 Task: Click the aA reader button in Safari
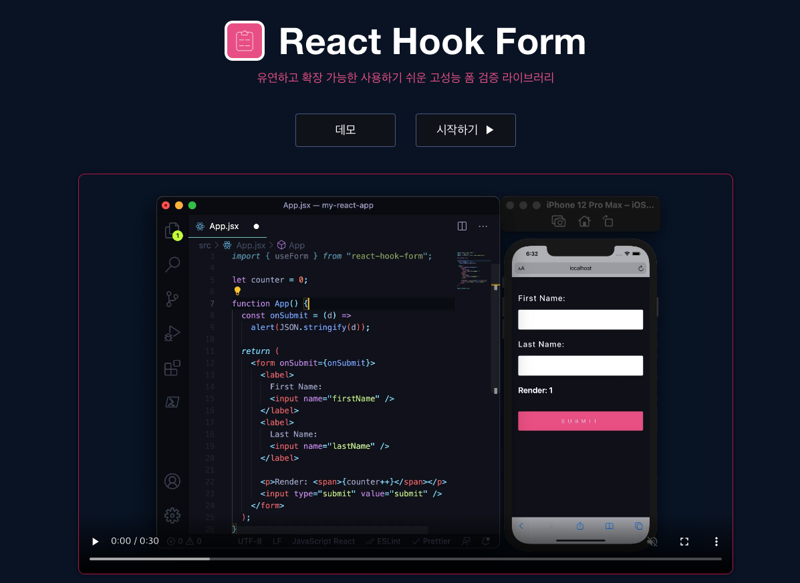pyautogui.click(x=521, y=268)
